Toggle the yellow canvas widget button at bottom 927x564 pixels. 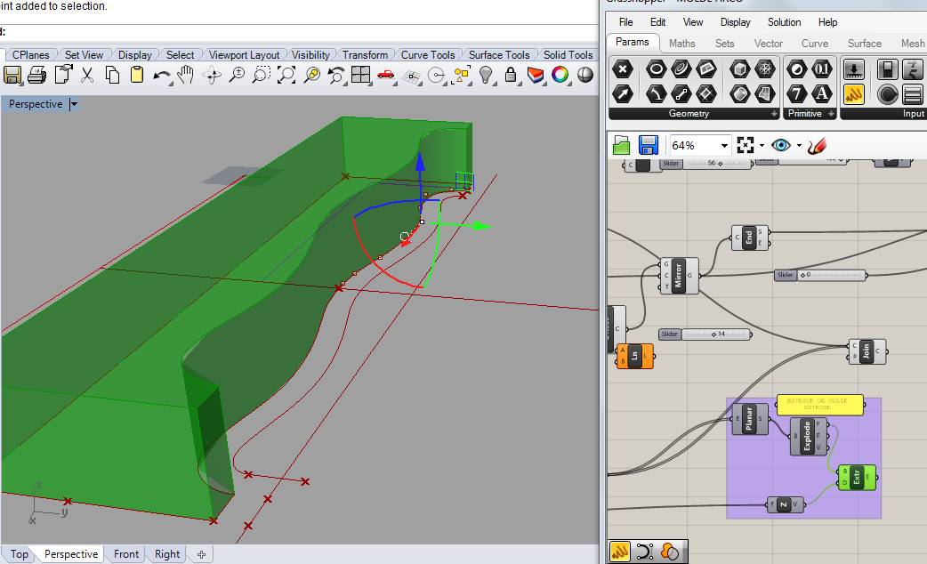(x=619, y=552)
